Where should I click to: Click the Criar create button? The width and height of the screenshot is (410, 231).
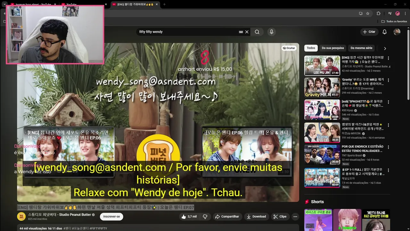tap(369, 32)
